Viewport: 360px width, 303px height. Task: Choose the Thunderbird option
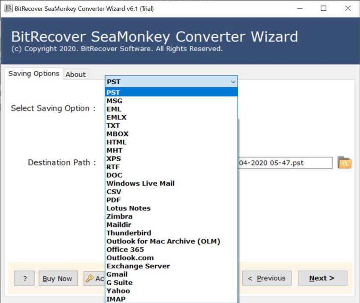coord(171,233)
